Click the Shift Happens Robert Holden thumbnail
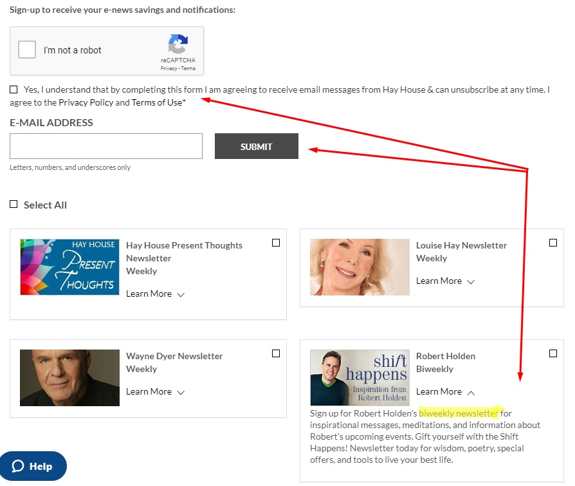 click(360, 378)
